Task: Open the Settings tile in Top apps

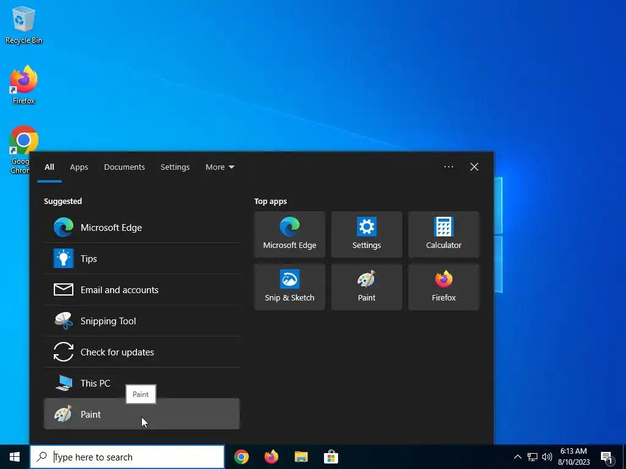Action: click(367, 234)
